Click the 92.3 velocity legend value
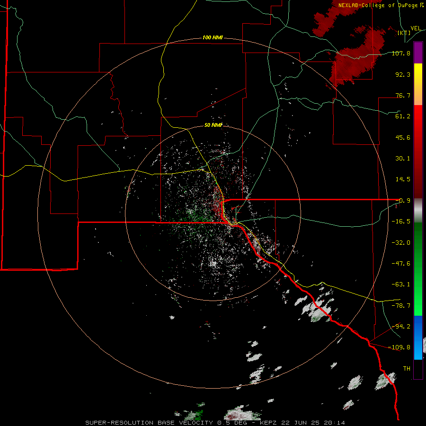Image resolution: width=426 pixels, height=426 pixels. [x=403, y=74]
